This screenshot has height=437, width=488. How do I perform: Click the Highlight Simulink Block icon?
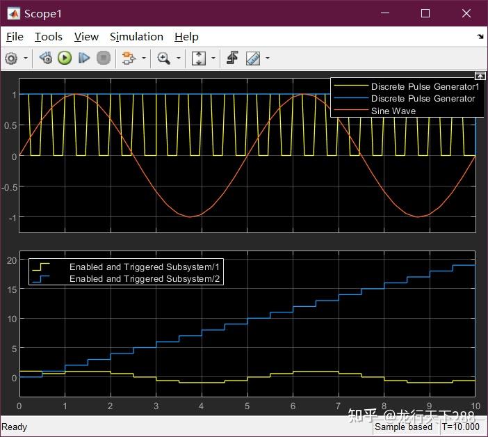pyautogui.click(x=127, y=58)
